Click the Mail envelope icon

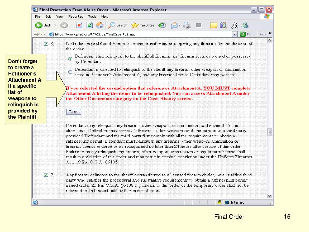click(174, 25)
